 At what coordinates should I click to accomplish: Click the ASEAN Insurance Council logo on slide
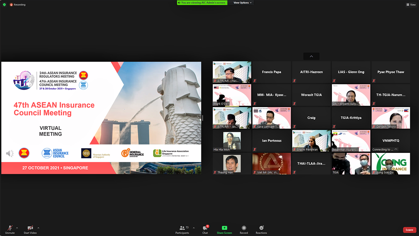coord(55,153)
